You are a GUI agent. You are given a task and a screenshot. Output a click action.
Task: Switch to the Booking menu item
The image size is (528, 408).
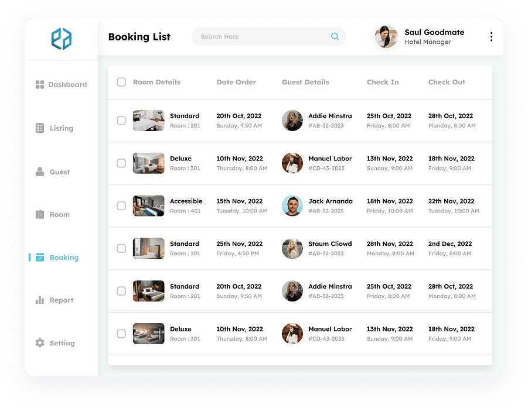[x=64, y=257]
